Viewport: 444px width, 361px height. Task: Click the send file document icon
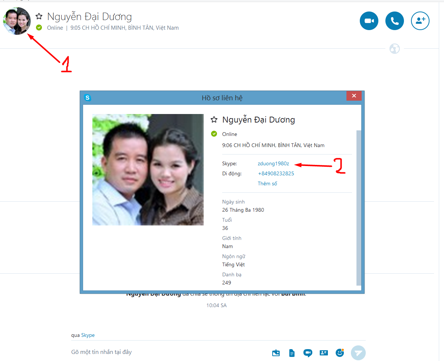pyautogui.click(x=292, y=353)
